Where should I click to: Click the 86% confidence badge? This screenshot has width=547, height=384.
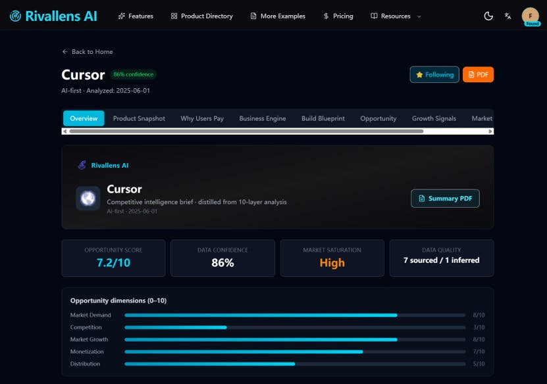point(133,74)
